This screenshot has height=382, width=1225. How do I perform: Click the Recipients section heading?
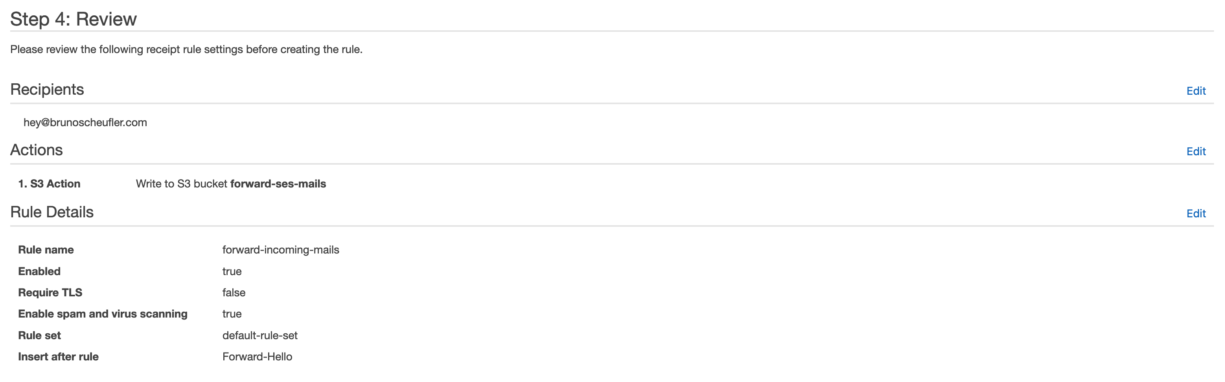[47, 89]
